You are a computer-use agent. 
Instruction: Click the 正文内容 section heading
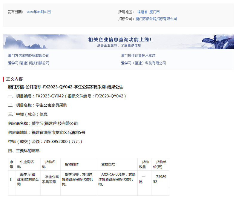(x=14, y=79)
